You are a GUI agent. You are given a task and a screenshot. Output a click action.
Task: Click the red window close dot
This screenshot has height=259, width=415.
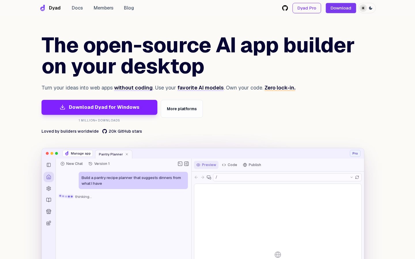pos(47,153)
